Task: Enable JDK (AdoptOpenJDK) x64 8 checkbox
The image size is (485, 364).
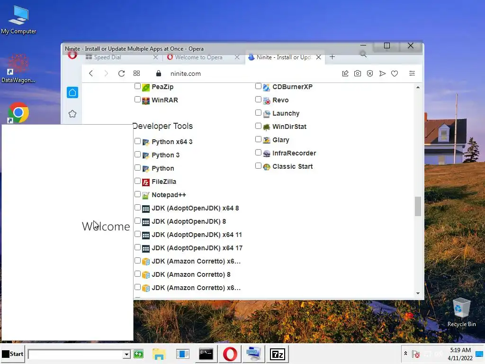Action: coord(138,208)
